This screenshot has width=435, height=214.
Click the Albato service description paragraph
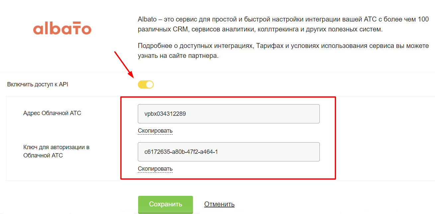(279, 24)
